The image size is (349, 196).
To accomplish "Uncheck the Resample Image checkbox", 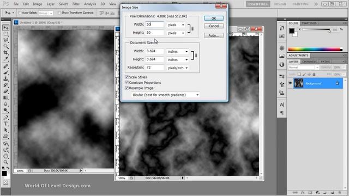I will (x=127, y=88).
